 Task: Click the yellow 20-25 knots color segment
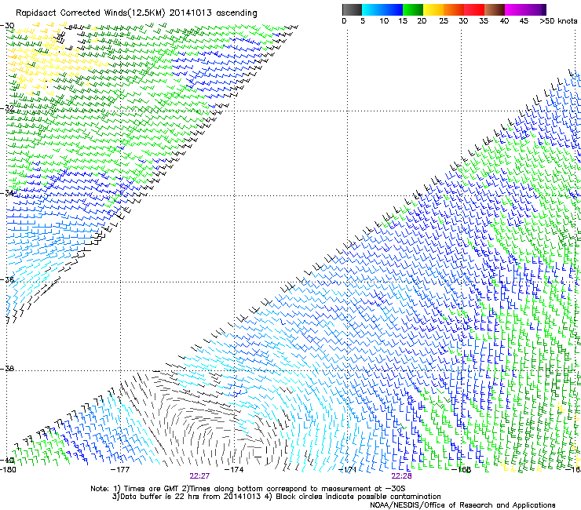[433, 9]
